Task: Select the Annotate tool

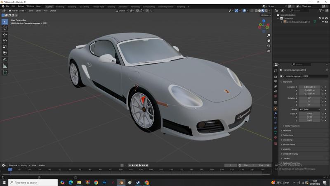Action: point(5,60)
